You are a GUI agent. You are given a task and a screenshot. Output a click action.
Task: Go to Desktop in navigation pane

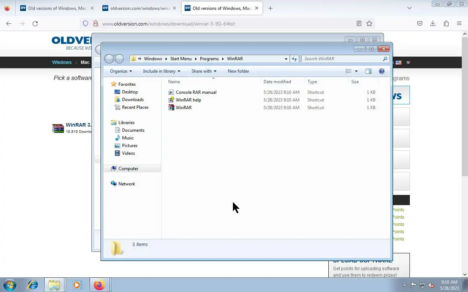[130, 92]
